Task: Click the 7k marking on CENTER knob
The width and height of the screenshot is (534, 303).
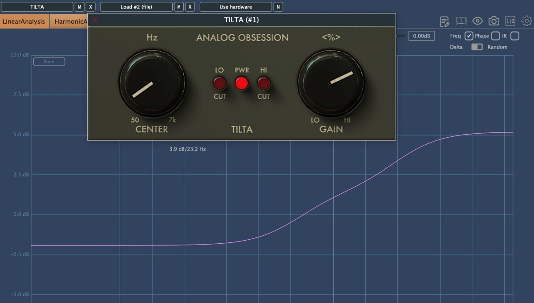Action: tap(173, 120)
